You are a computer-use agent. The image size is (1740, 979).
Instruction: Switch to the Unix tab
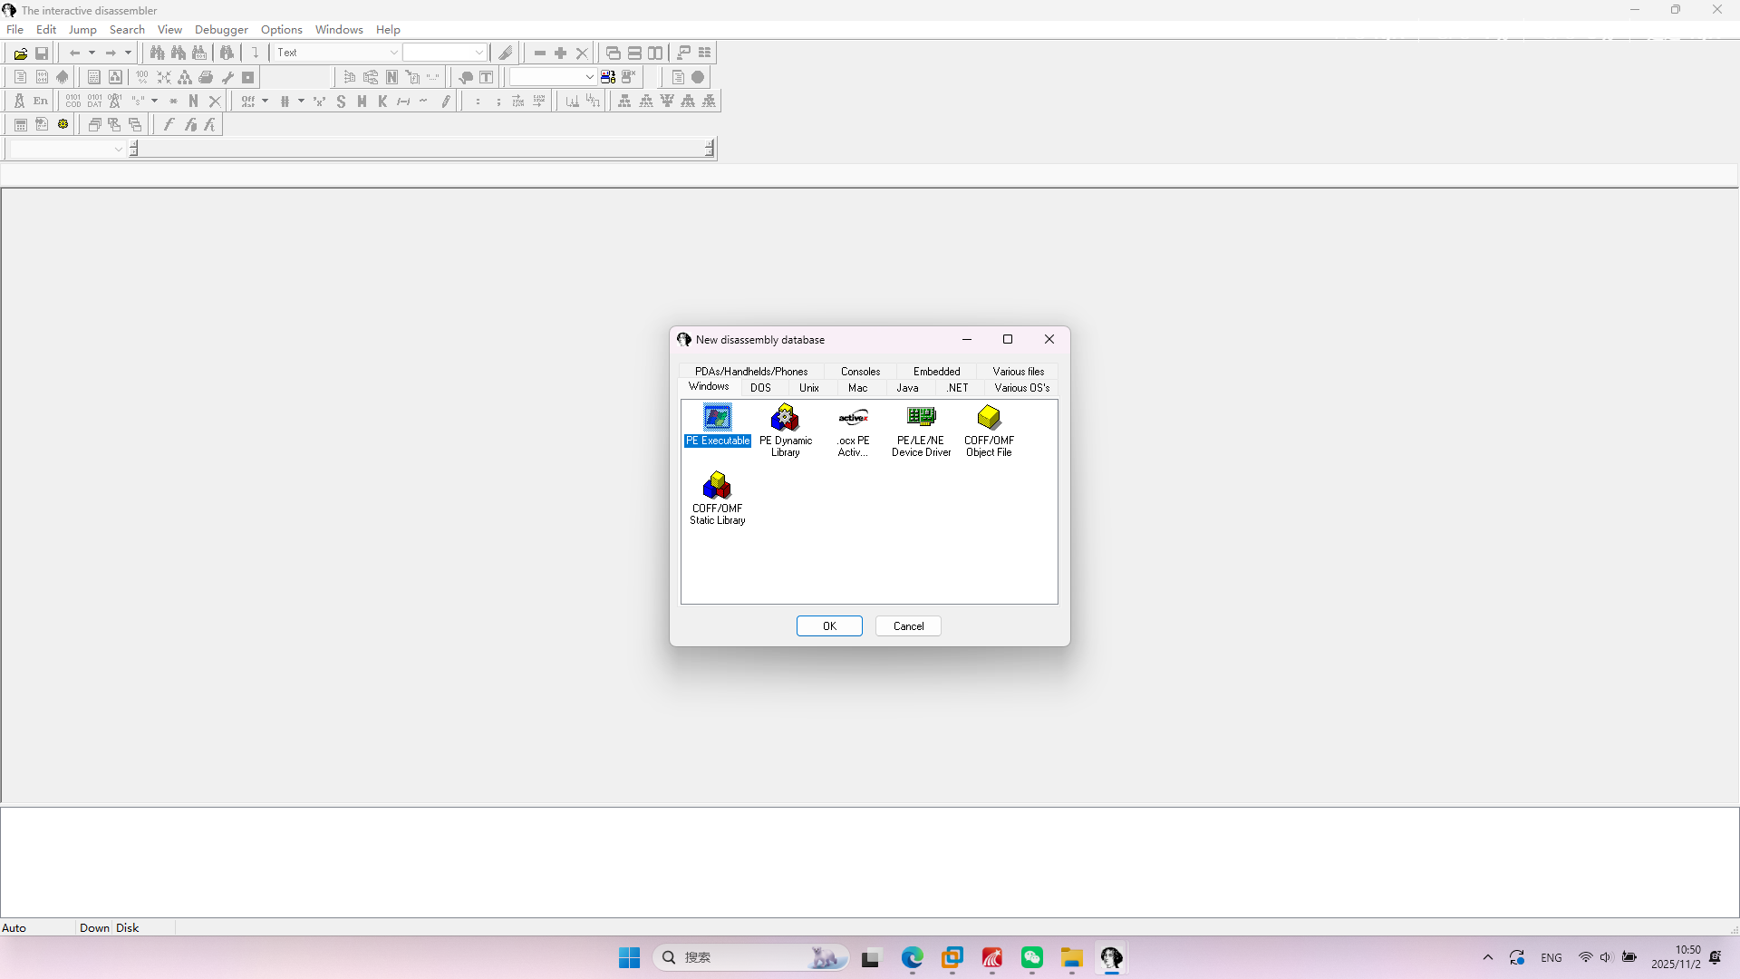click(x=808, y=388)
